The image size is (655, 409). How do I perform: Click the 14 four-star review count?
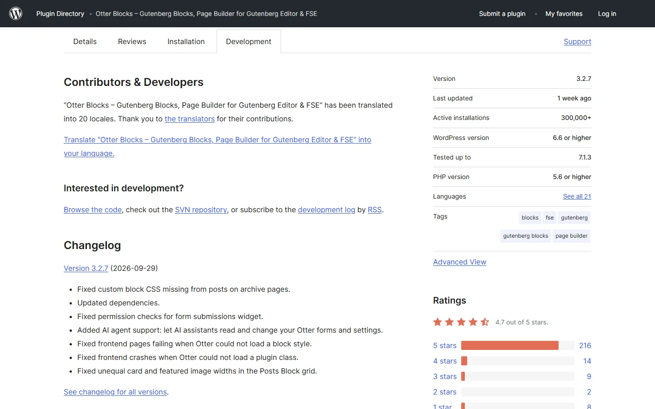[587, 361]
